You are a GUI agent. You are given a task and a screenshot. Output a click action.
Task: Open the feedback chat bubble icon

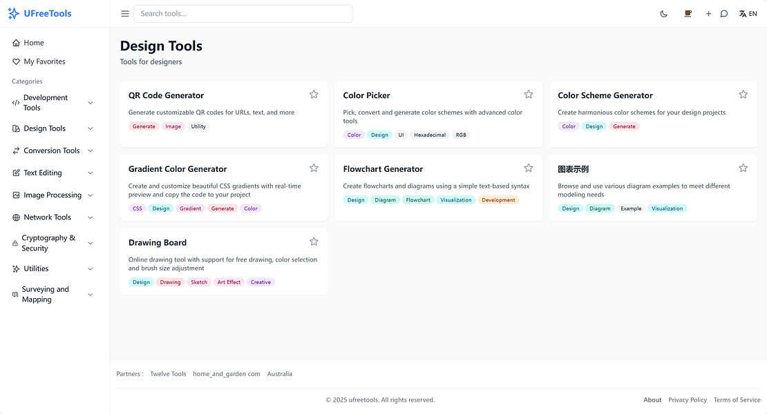tap(723, 13)
